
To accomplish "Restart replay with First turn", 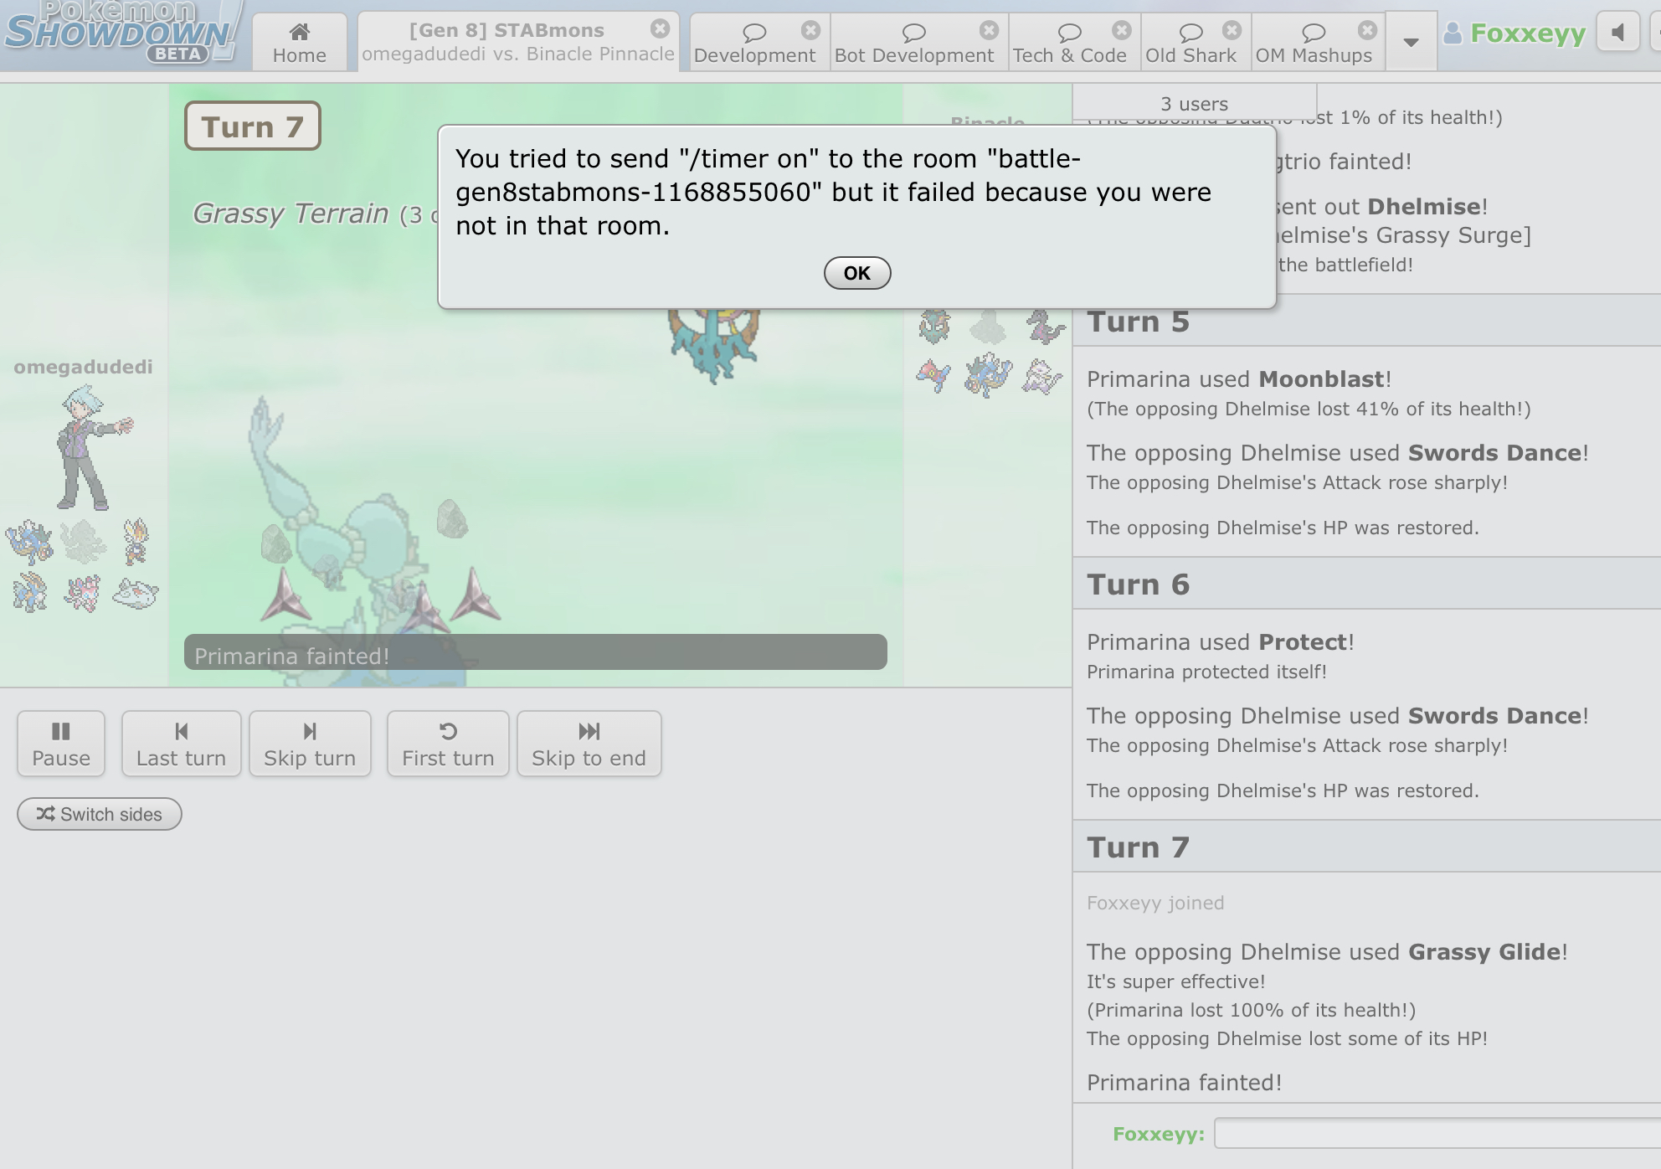I will click(x=448, y=744).
